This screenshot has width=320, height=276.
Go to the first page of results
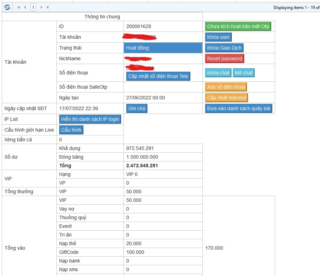coord(19,7)
